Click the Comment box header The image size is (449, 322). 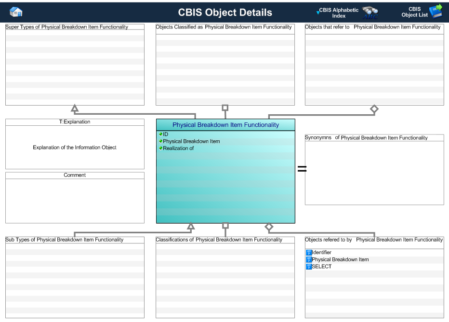75,175
